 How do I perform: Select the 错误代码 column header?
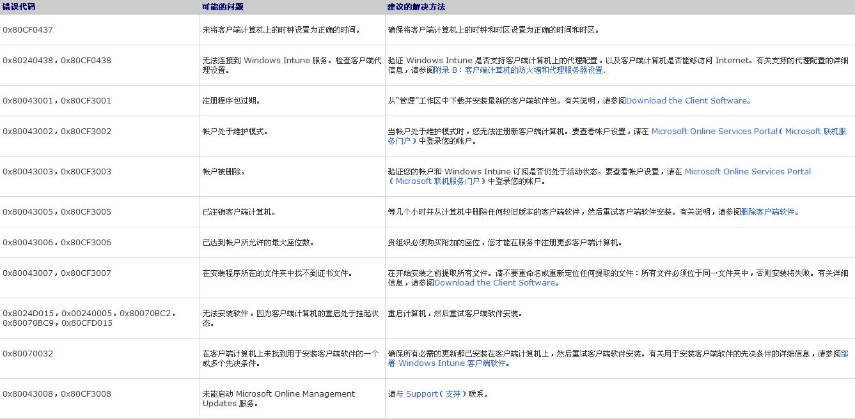point(19,7)
